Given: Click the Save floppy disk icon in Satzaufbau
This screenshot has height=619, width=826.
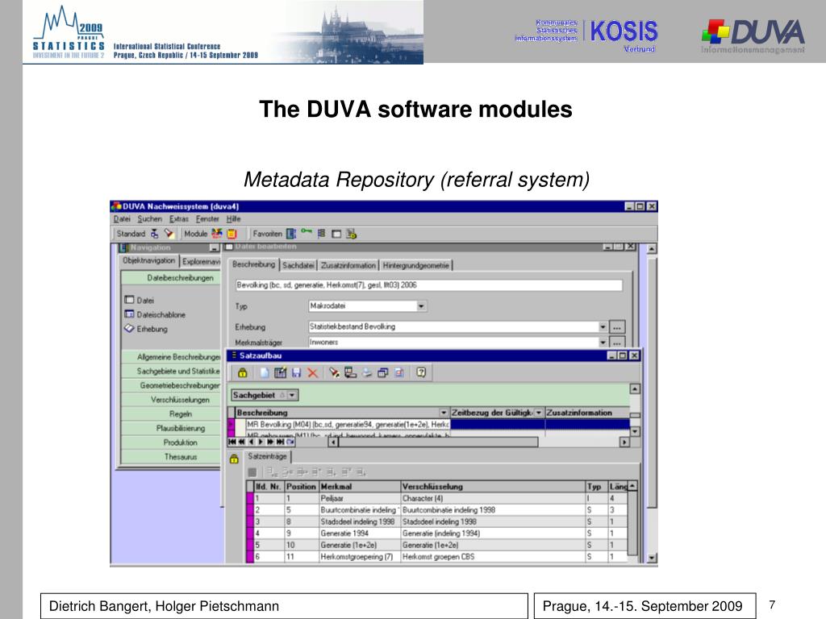Looking at the screenshot, I should point(296,372).
